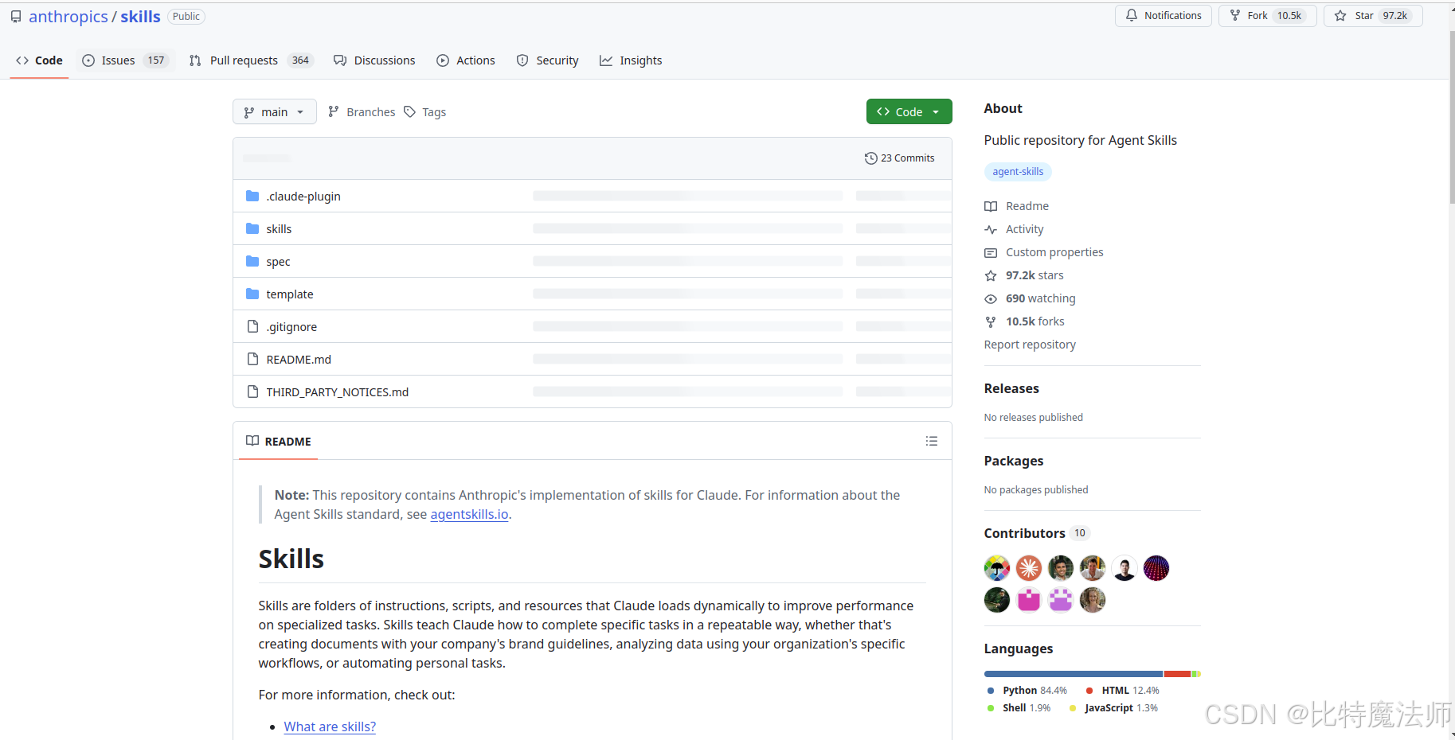
Task: Open the Contributors heading link
Action: [x=1036, y=533]
